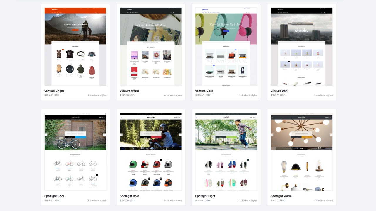Click "Includes 4 styles" on Spotlight Bold card
Screen dimensions: 376x211
tap(173, 200)
